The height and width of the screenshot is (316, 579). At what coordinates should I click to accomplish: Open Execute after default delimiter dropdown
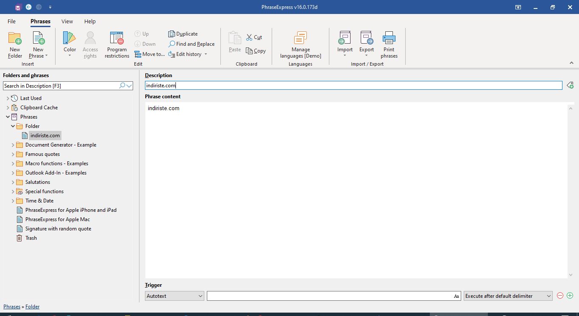point(508,296)
